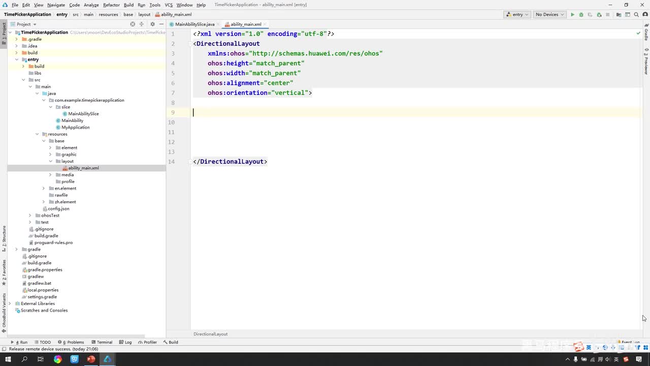Viewport: 650px width, 366px height.
Task: Hide the Project panel with minus icon
Action: pyautogui.click(x=161, y=24)
